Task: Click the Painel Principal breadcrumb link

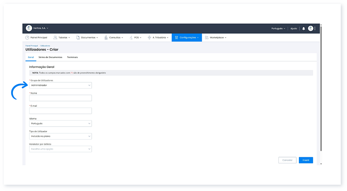Action: [x=31, y=46]
